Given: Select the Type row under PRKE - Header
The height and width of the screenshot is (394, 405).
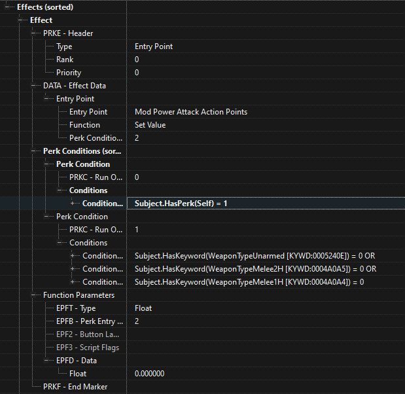Looking at the screenshot, I should coord(64,46).
